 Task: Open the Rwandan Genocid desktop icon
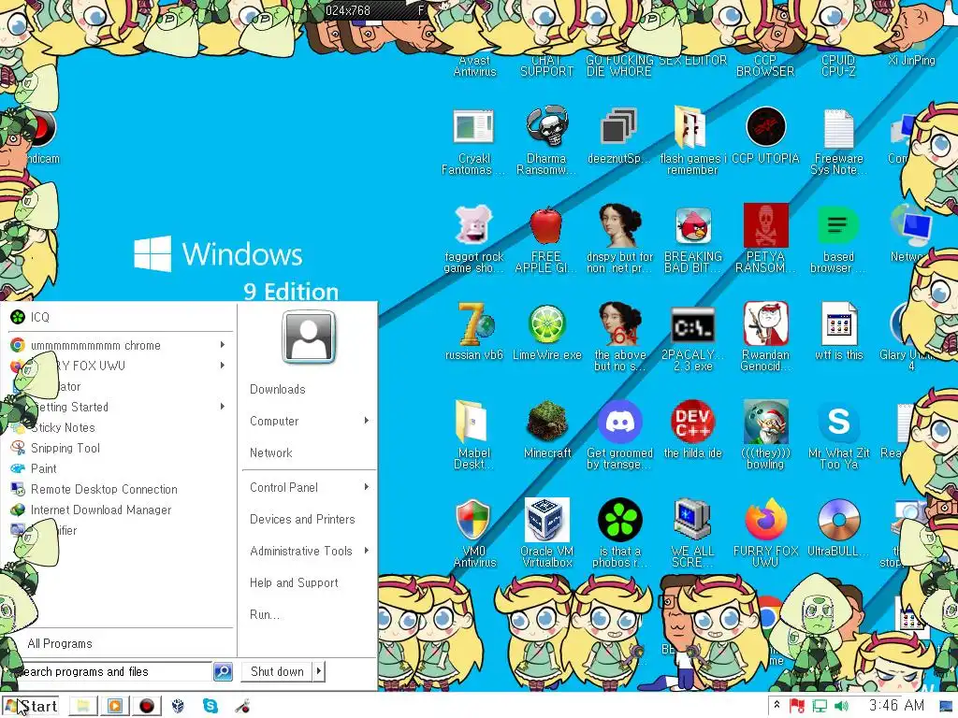(765, 324)
